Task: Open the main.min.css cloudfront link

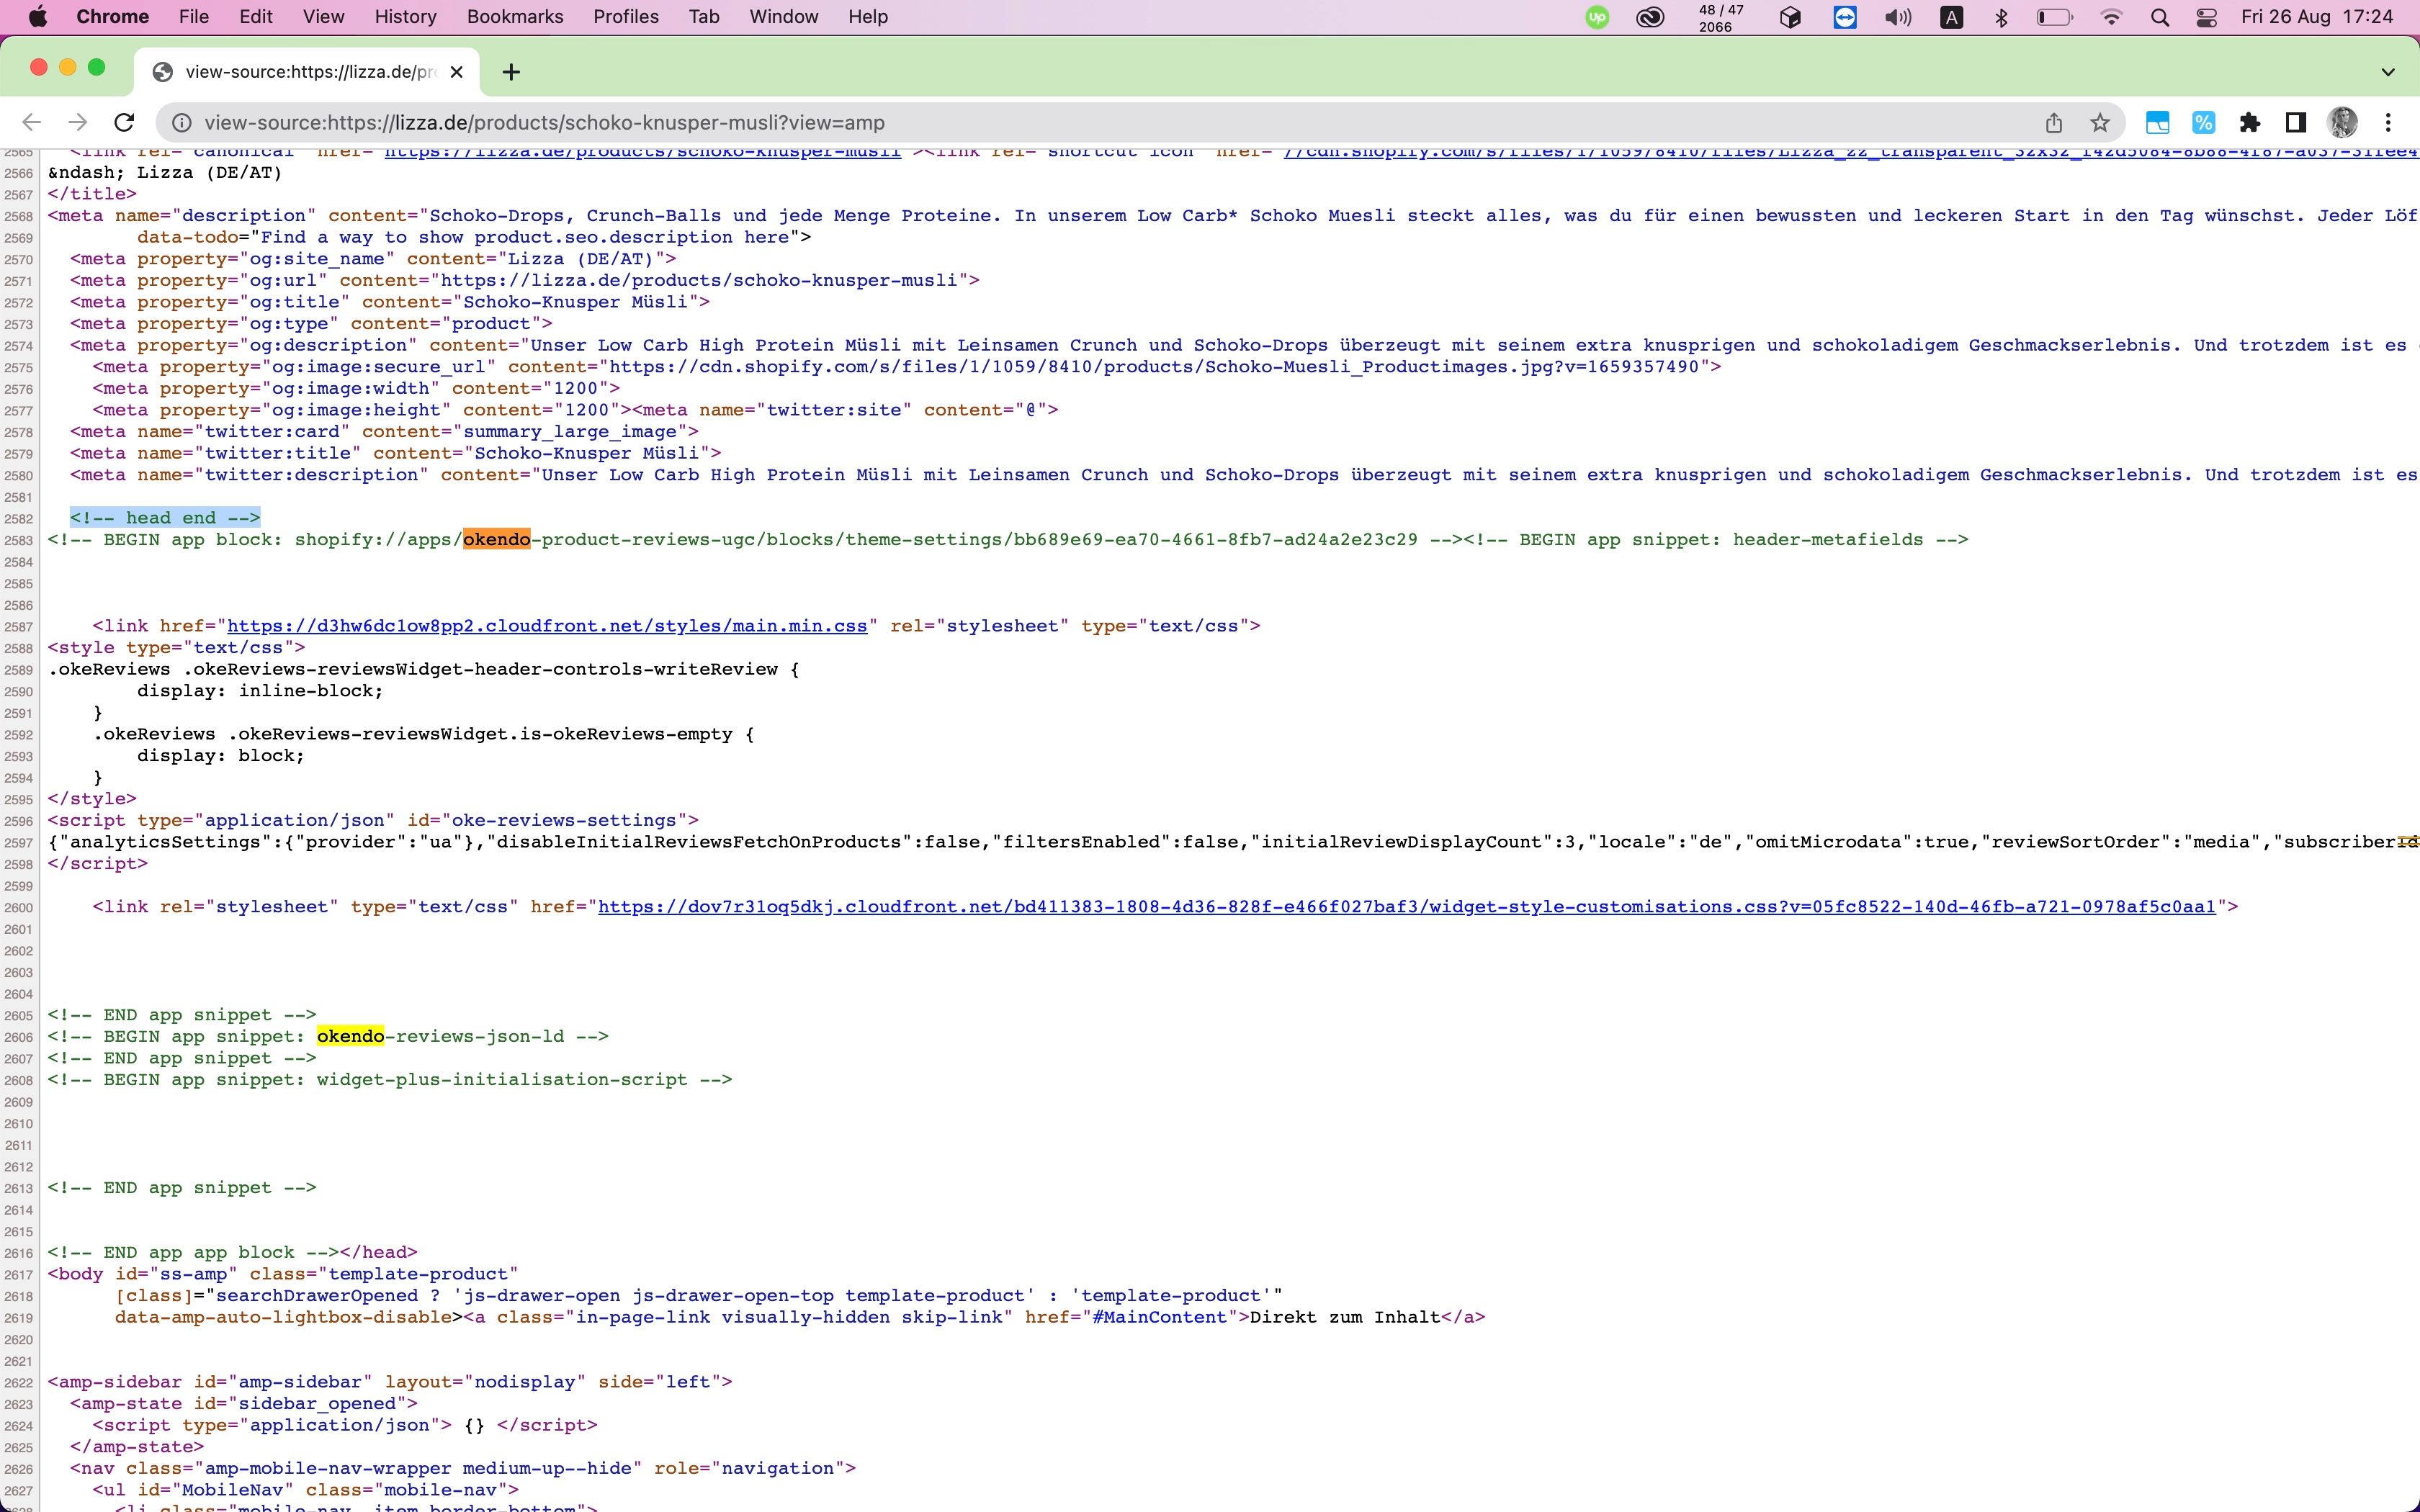Action: pos(546,626)
